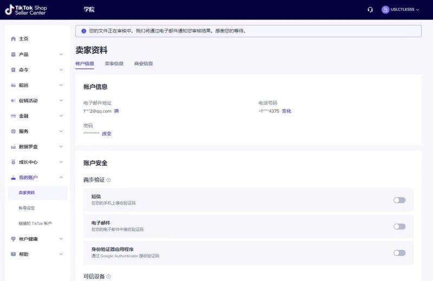Viewport: 433px width, 281px height.
Task: Click the 换 link next to the email address
Action: pyautogui.click(x=116, y=111)
